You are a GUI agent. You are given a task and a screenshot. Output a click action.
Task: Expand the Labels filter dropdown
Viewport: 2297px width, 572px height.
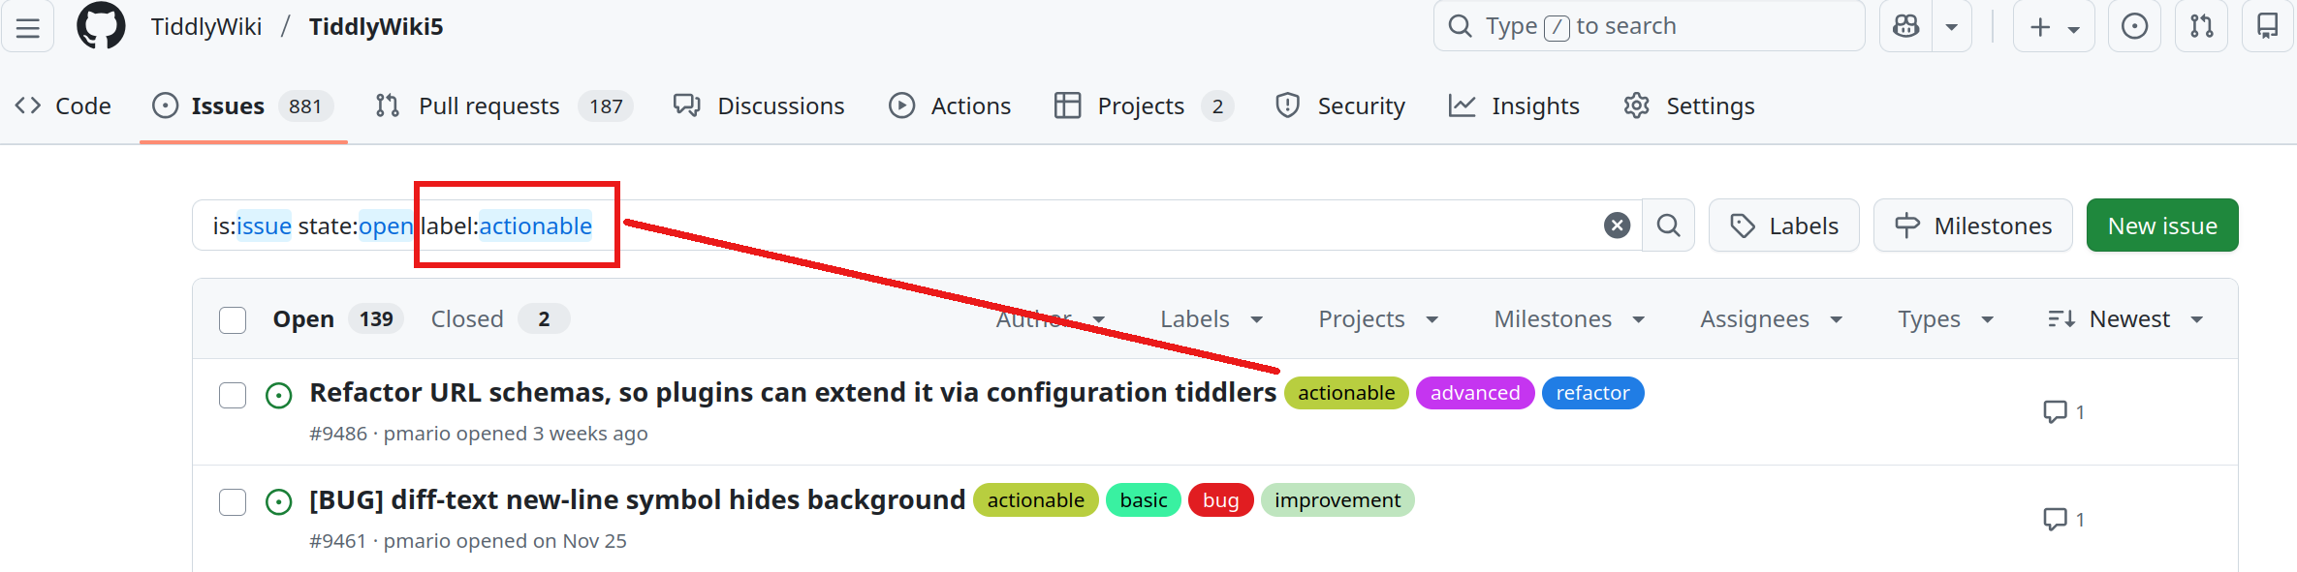1211,319
